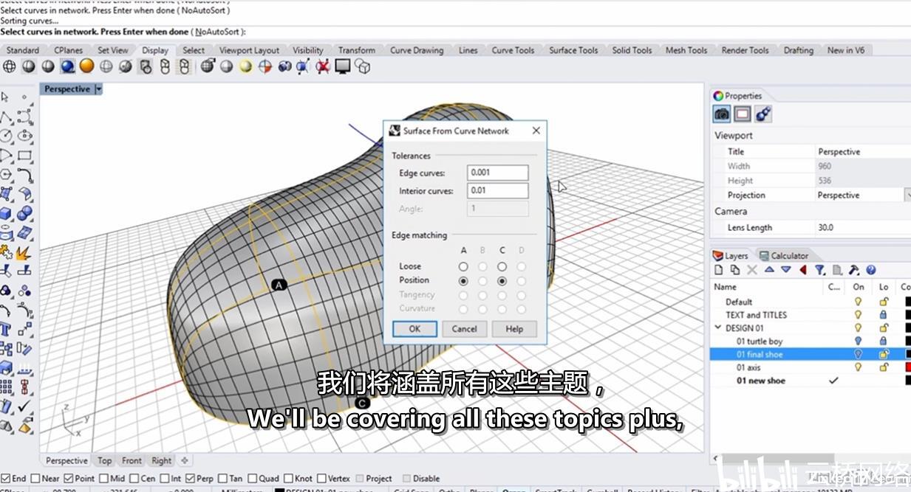Switch to the Surface Tools toolbar tab
911x492 pixels.
573,50
